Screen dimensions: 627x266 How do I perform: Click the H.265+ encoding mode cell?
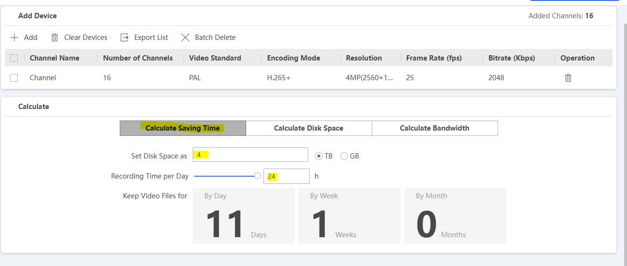279,78
